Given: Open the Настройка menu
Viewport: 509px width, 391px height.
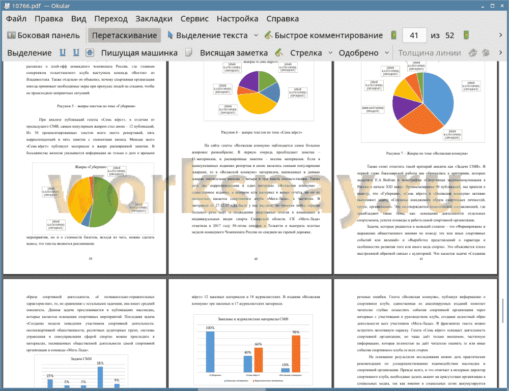Looking at the screenshot, I should pos(237,19).
